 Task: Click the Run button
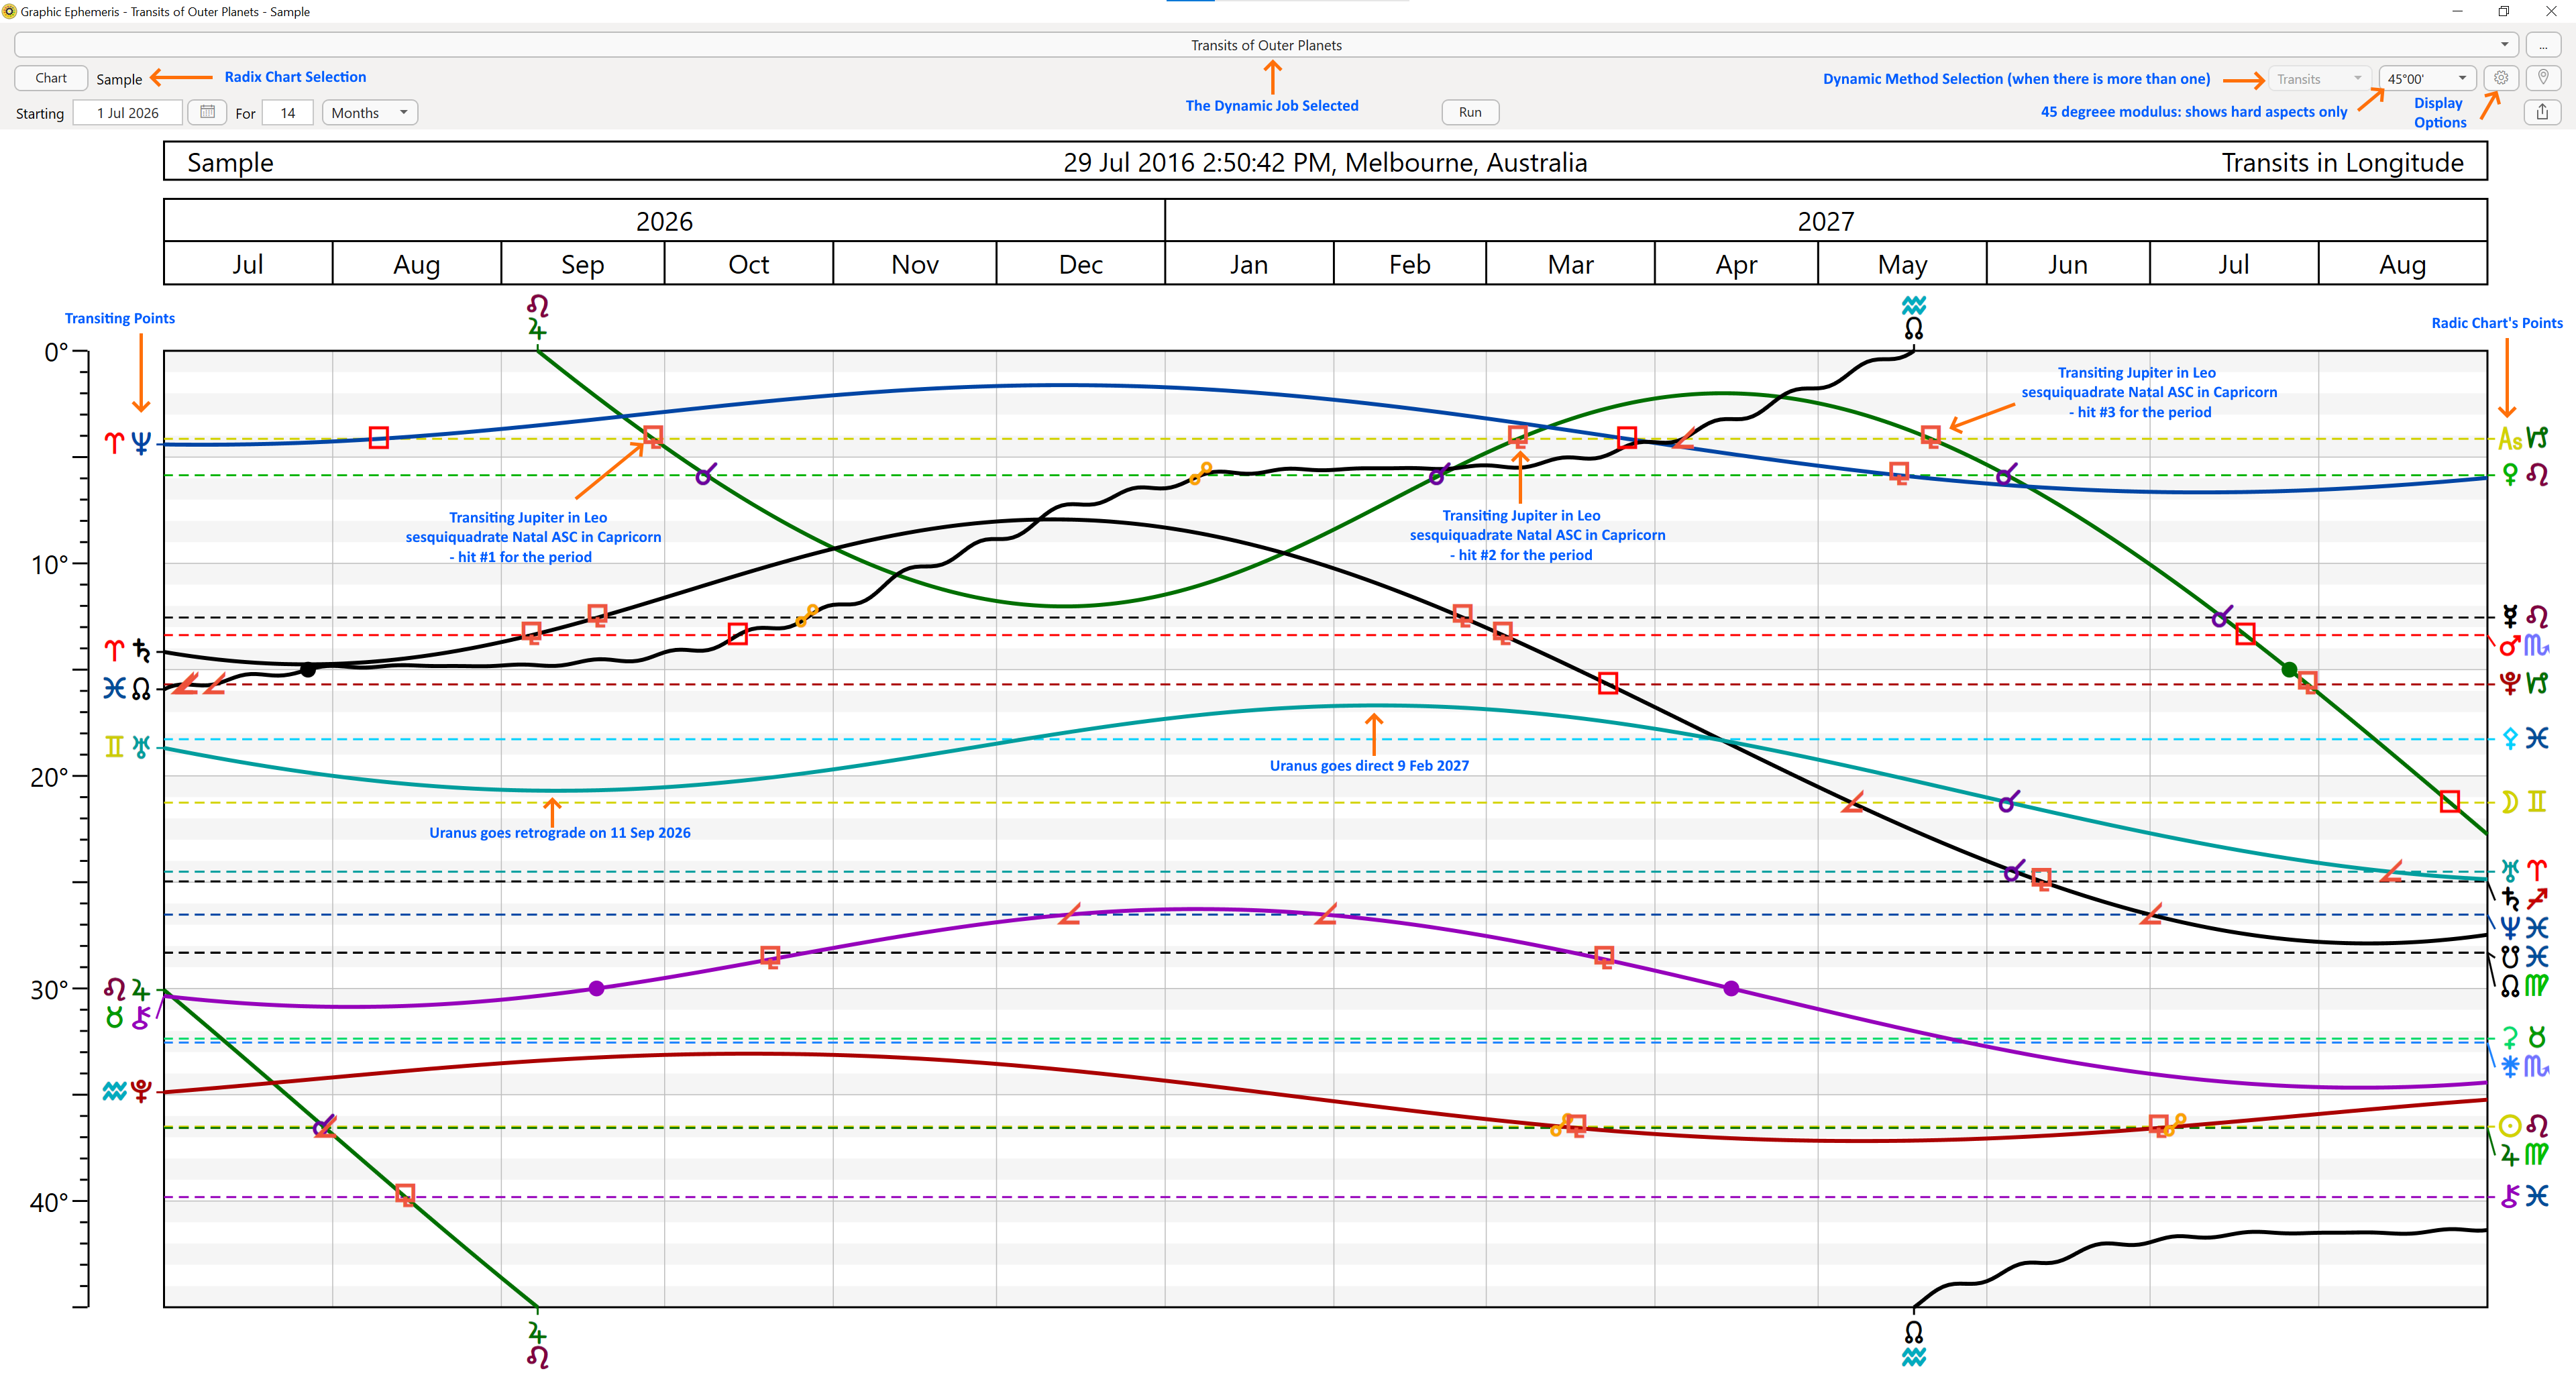point(1470,112)
